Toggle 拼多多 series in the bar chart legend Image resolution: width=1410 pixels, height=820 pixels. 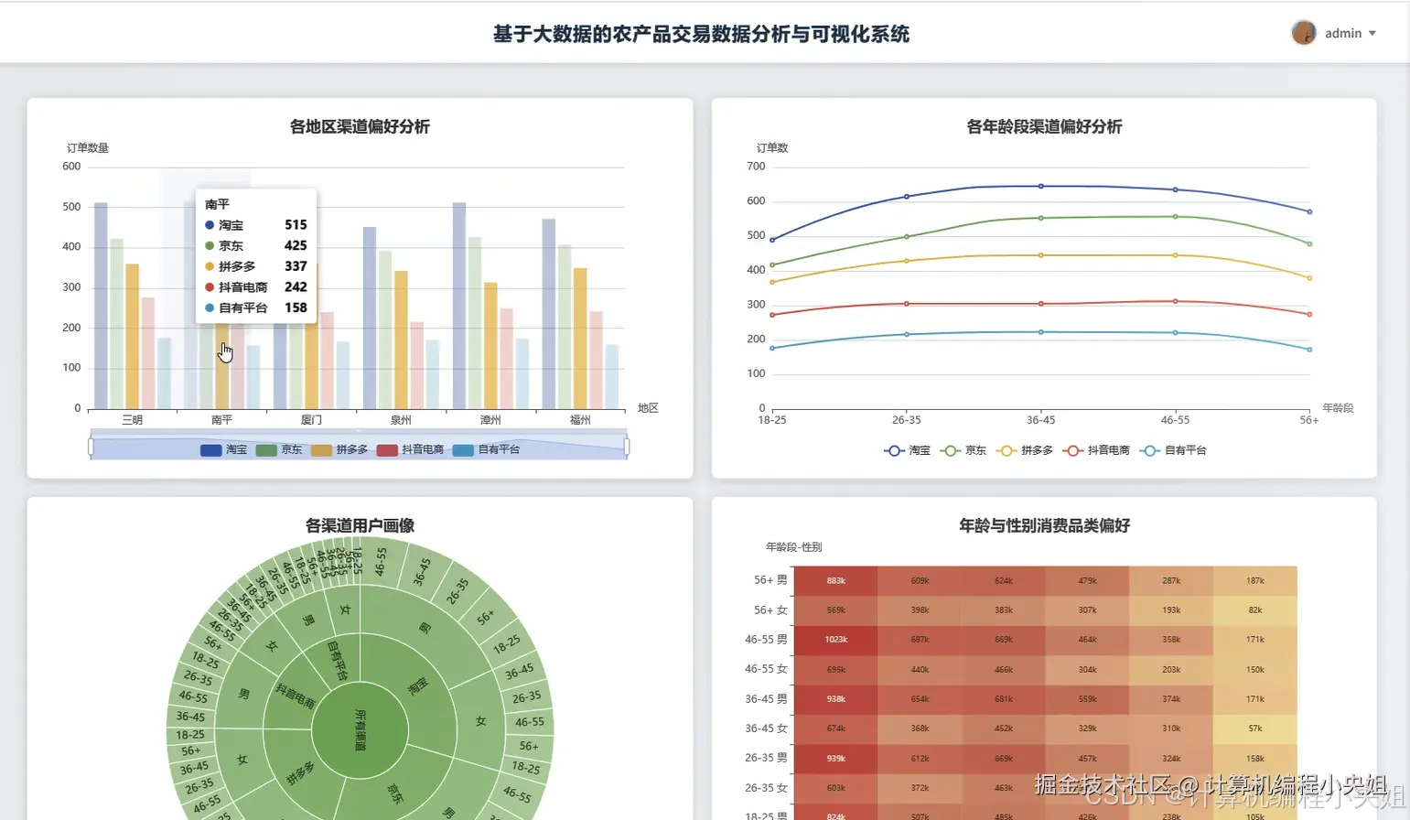coord(339,449)
